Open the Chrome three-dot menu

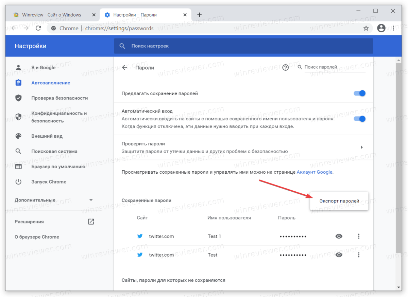click(x=394, y=28)
